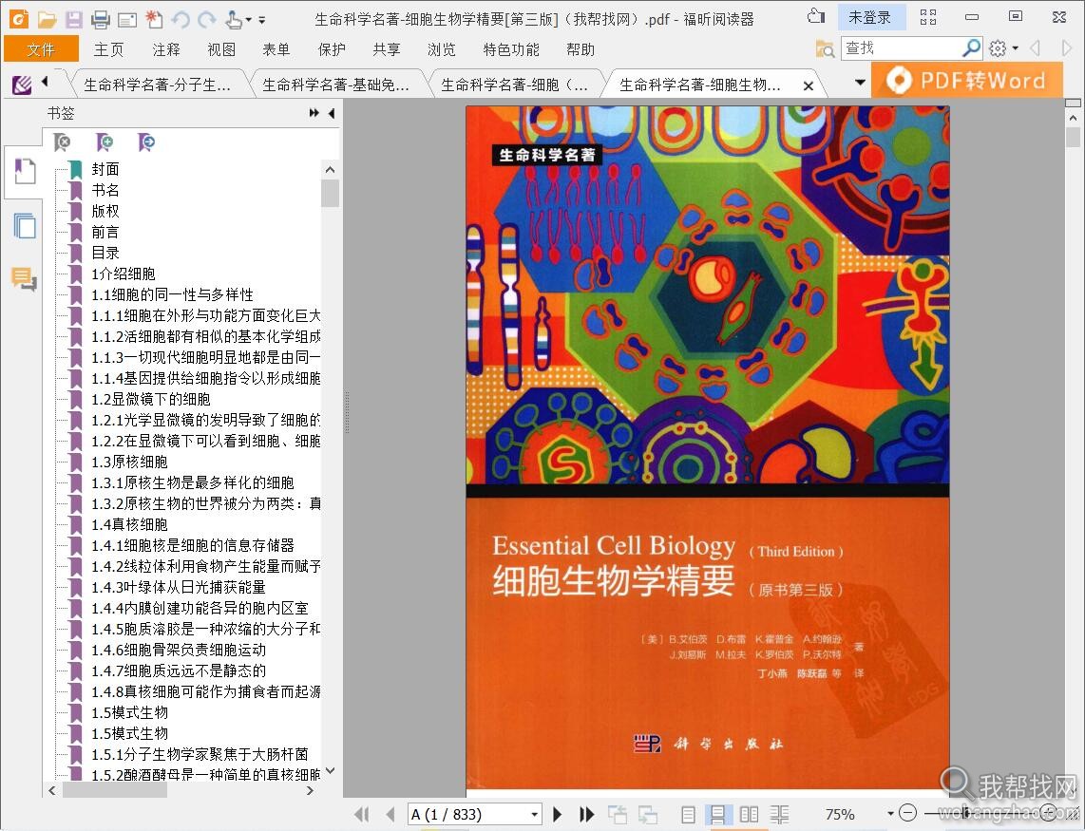Enable continuous facing view mode
Screen dimensions: 1085x831
point(779,815)
